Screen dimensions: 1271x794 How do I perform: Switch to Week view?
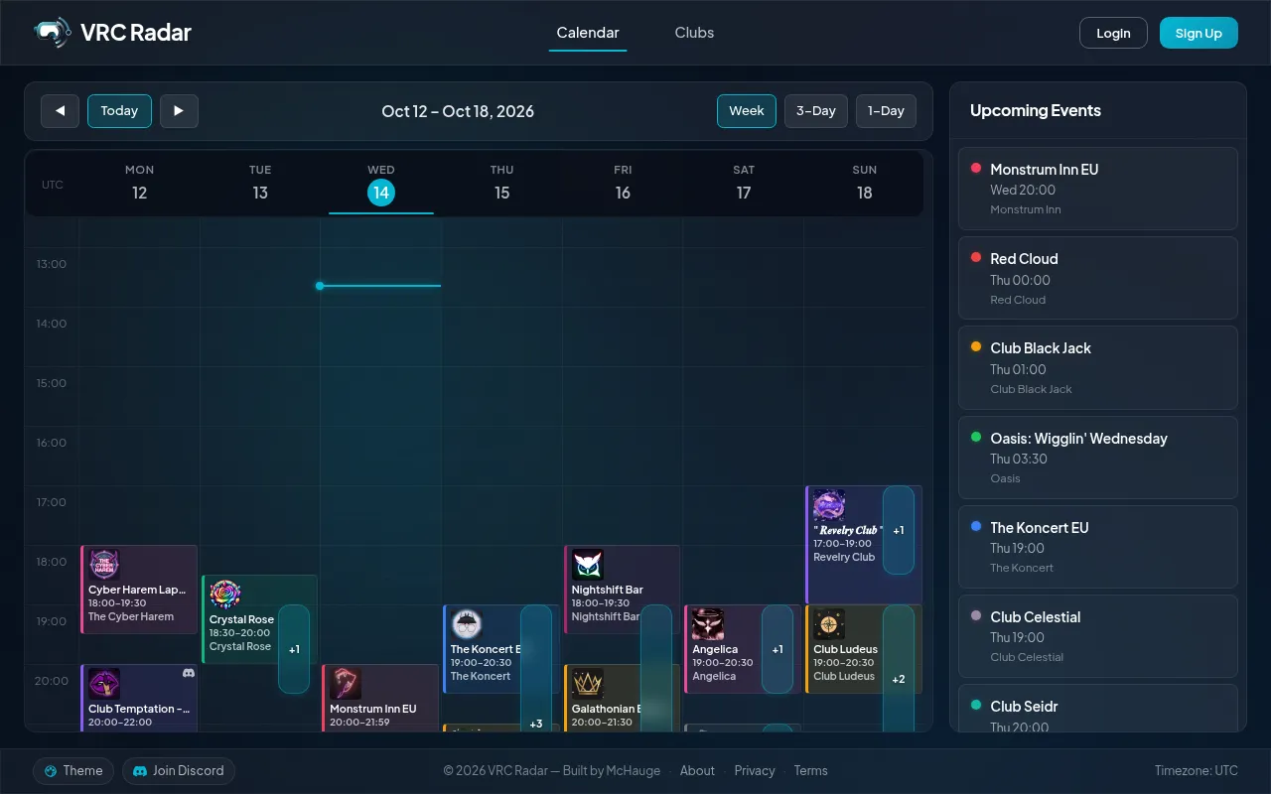pyautogui.click(x=747, y=111)
